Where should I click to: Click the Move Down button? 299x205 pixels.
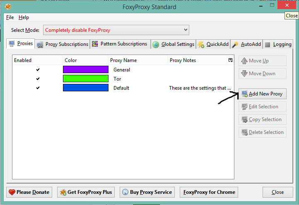263,74
